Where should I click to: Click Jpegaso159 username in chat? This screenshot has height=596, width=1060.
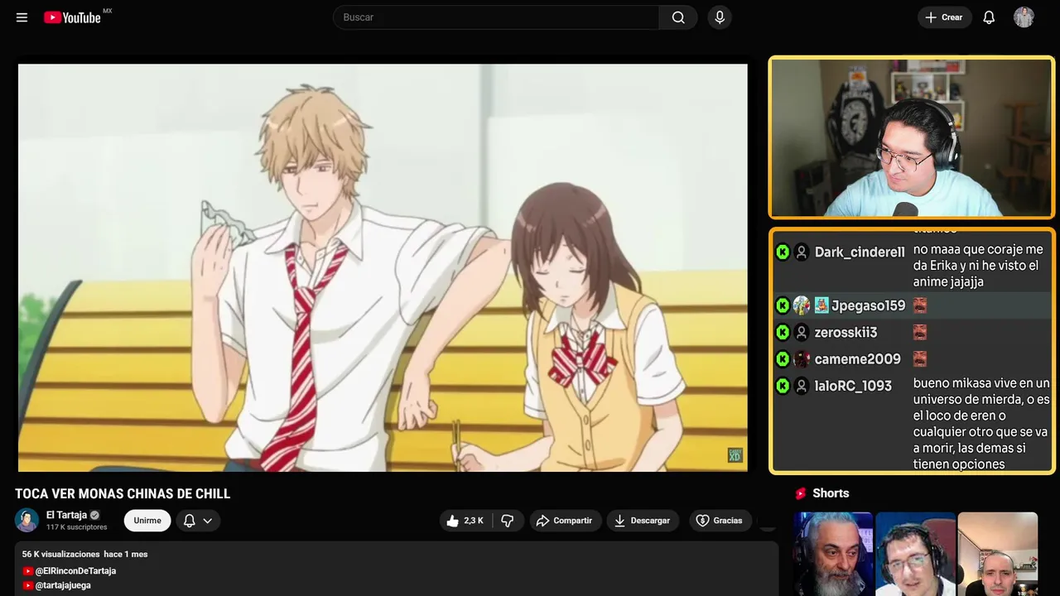tap(869, 305)
